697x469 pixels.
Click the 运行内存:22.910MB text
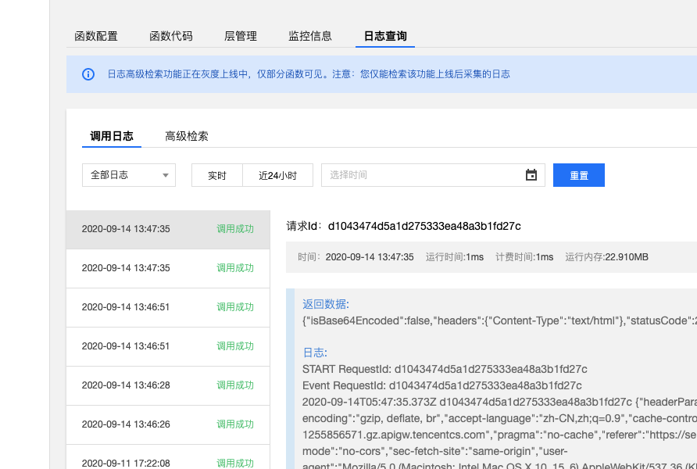tap(606, 257)
